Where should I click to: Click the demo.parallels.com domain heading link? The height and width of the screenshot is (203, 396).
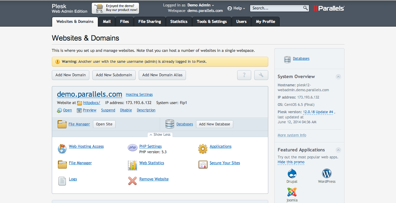[x=90, y=94]
